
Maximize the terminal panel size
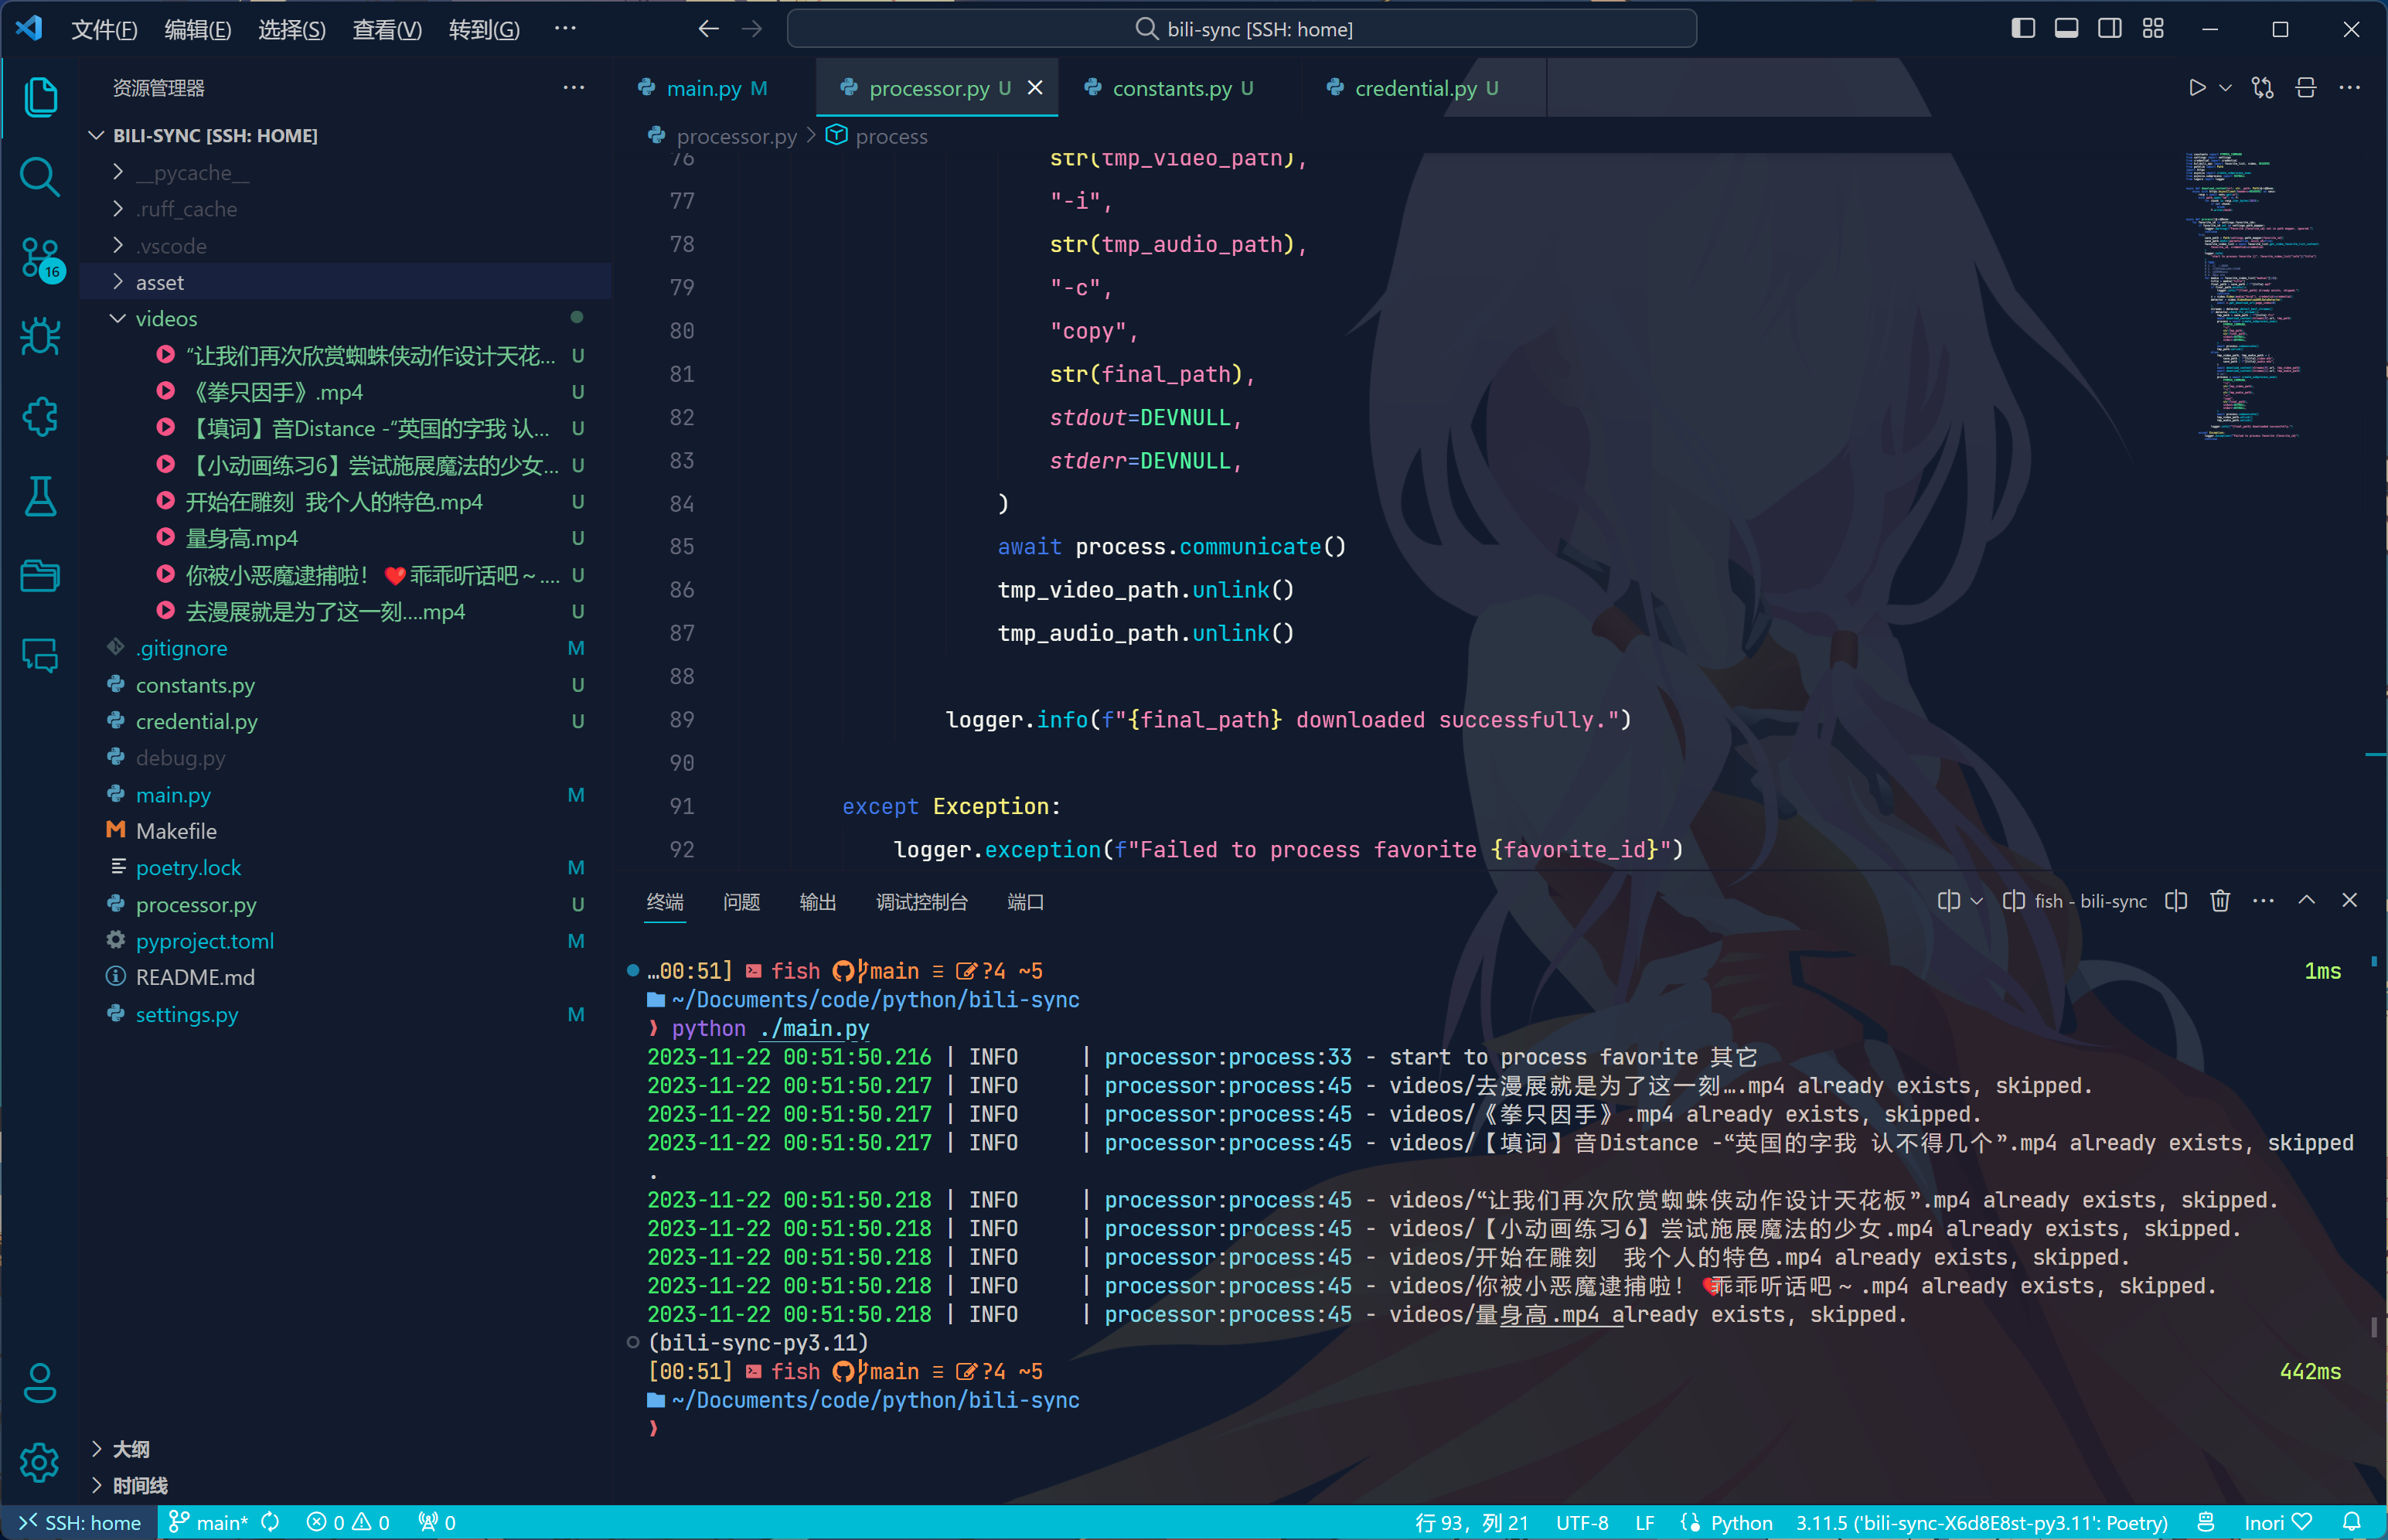pyautogui.click(x=2307, y=901)
